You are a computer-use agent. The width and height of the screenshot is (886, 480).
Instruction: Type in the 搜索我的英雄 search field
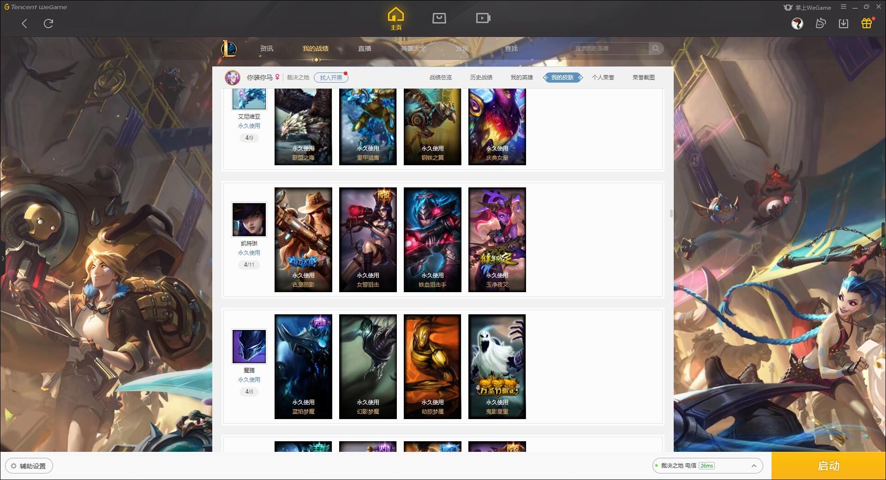610,48
